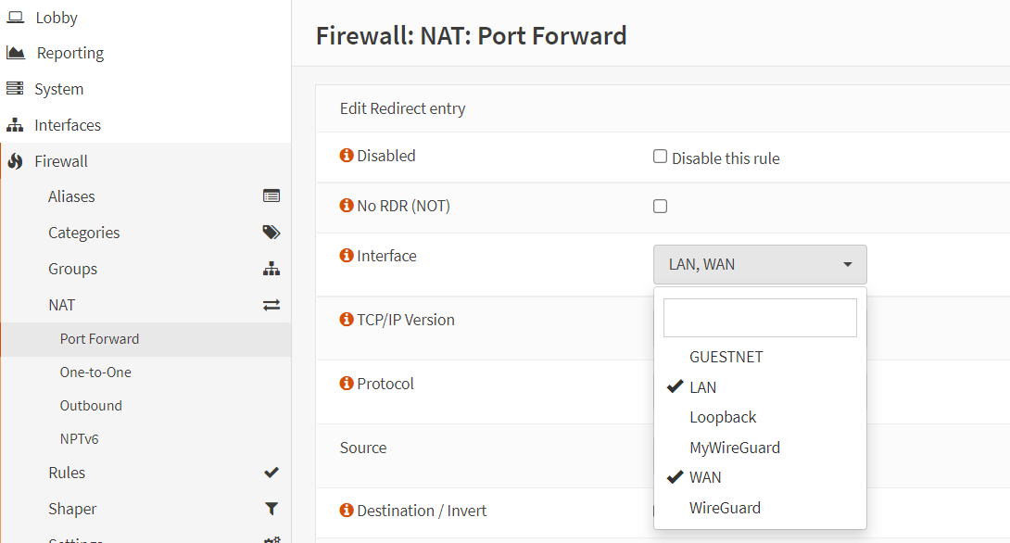Click the Categories tags icon
This screenshot has width=1010, height=543.
(271, 233)
